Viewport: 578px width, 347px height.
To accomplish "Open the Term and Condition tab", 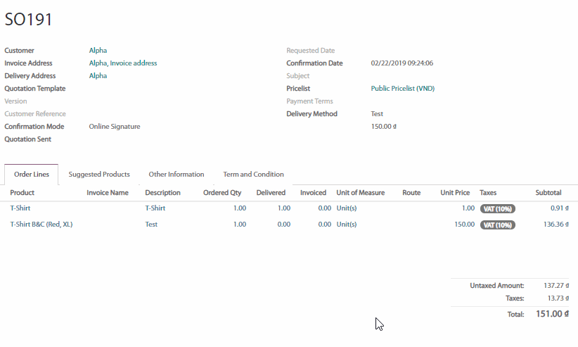I will coord(253,175).
